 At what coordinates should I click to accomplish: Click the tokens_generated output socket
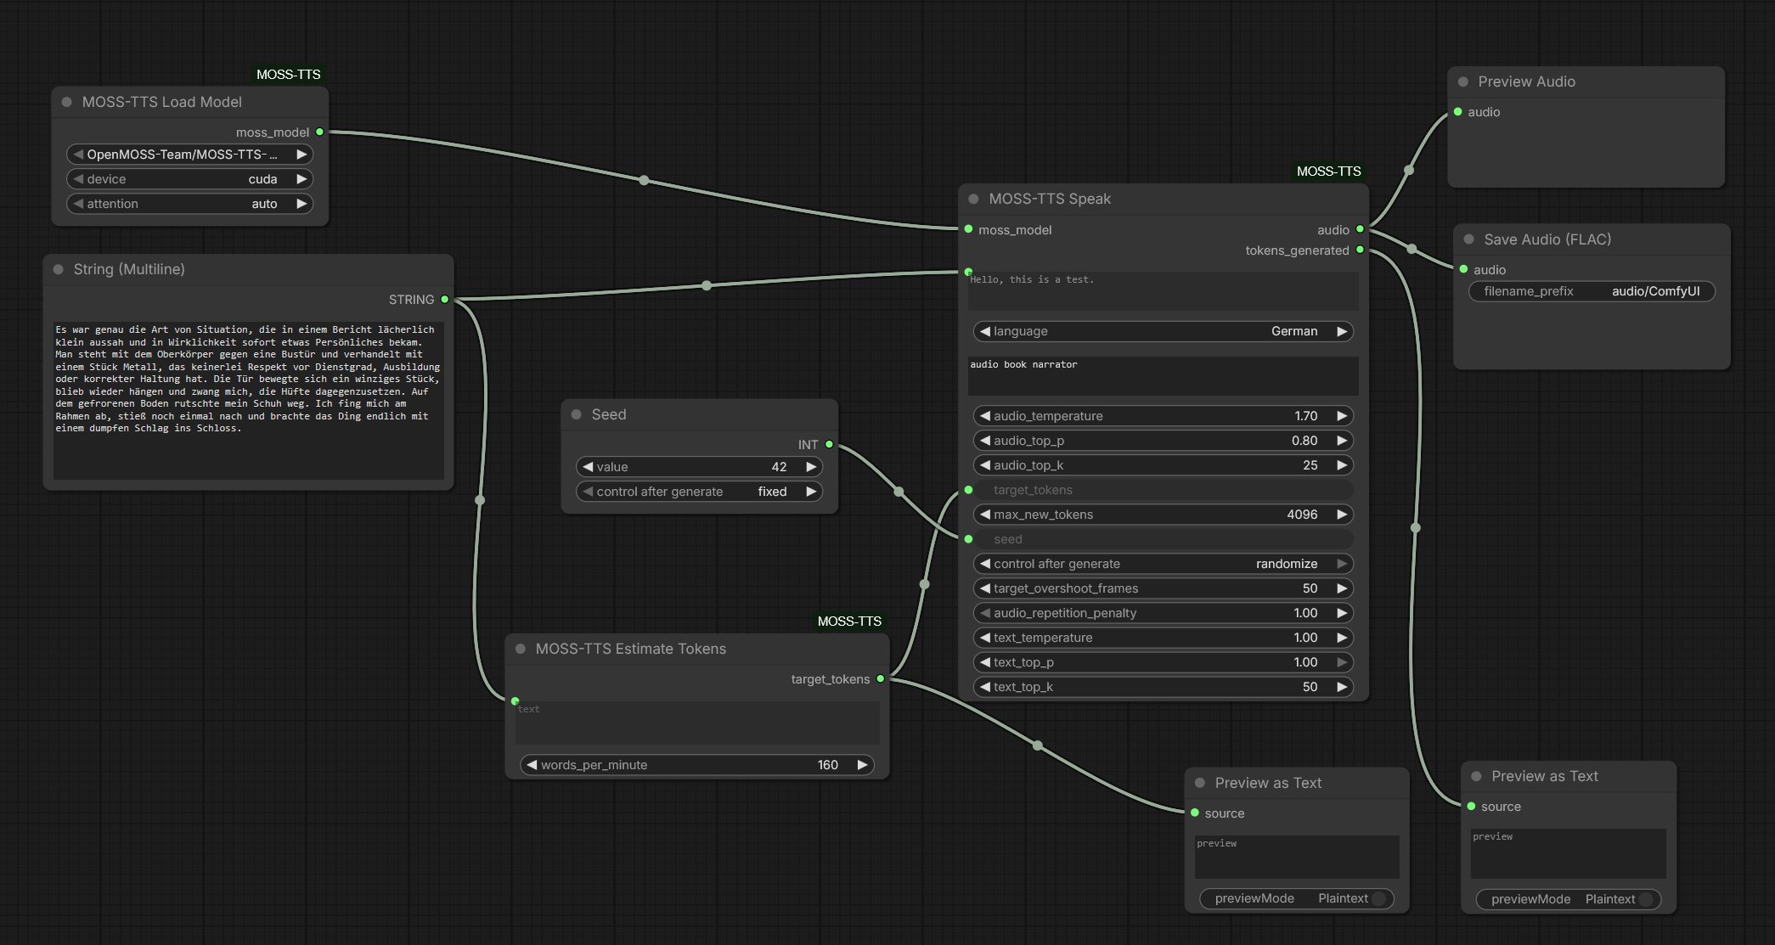point(1360,250)
